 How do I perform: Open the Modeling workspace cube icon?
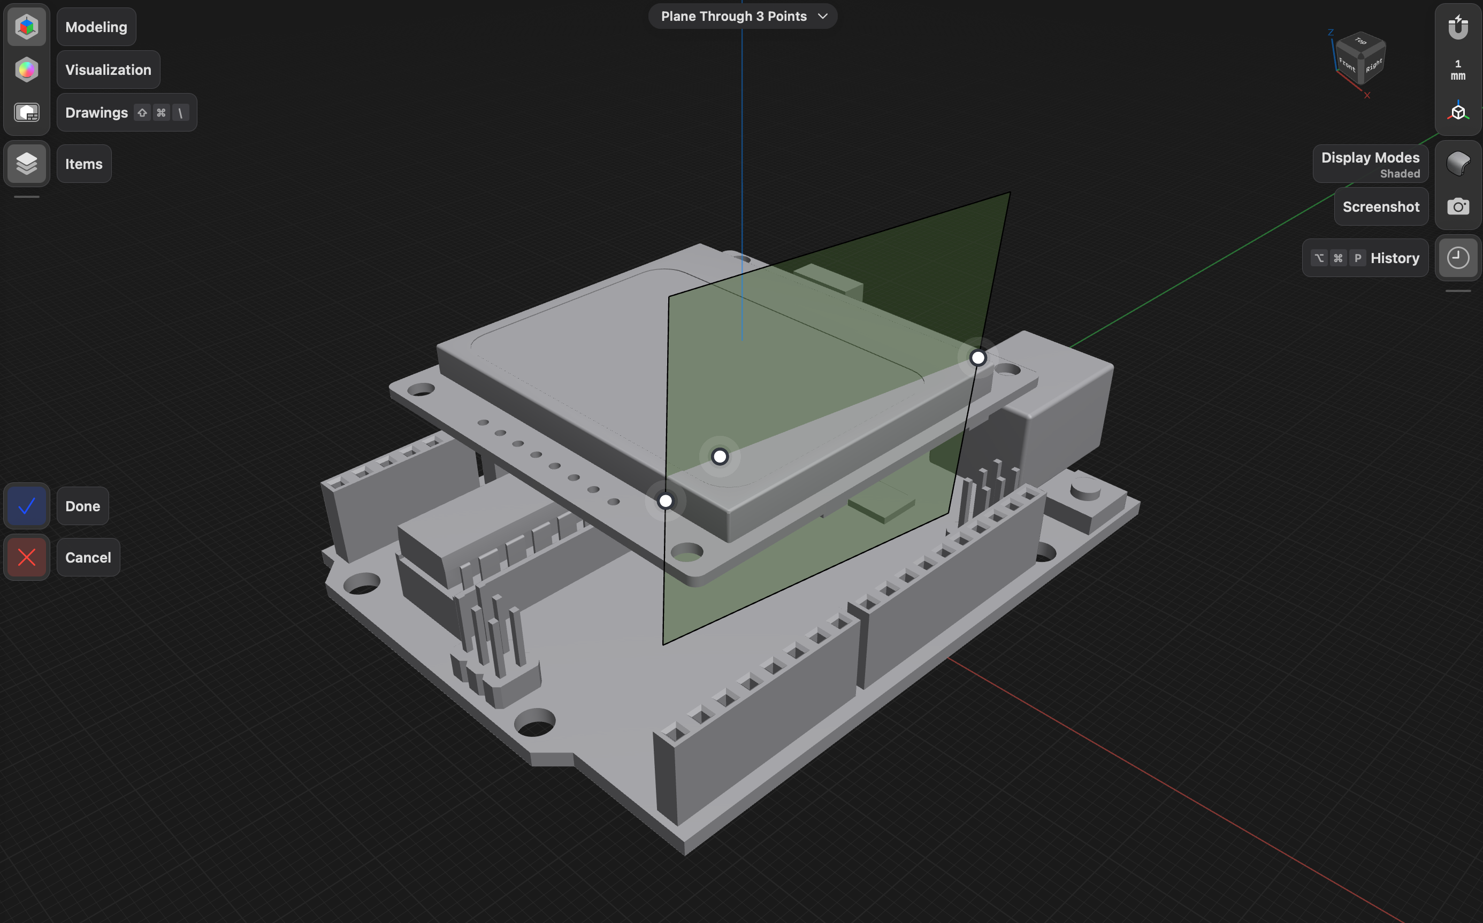coord(27,27)
